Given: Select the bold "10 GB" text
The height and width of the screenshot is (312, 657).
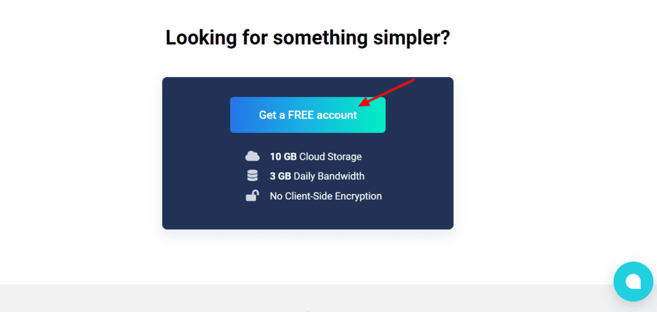Looking at the screenshot, I should [283, 157].
